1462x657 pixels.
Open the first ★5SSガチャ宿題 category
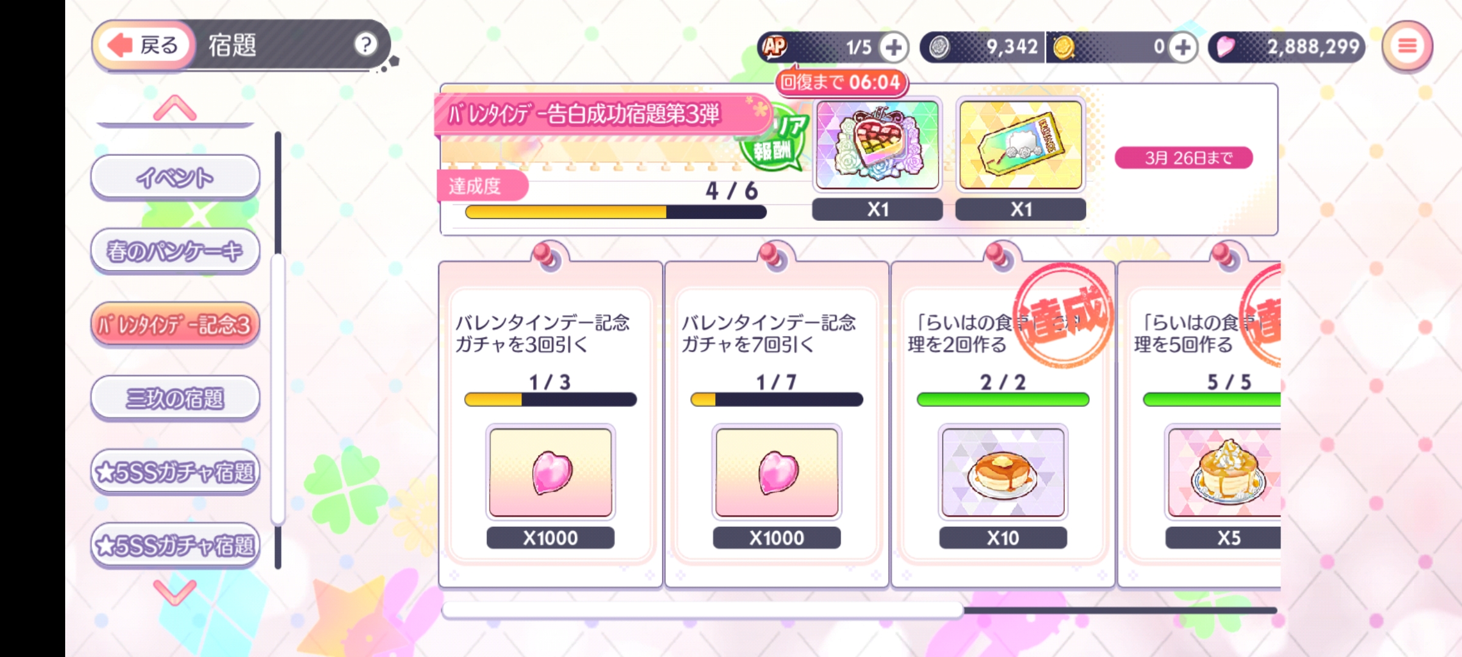tap(175, 472)
